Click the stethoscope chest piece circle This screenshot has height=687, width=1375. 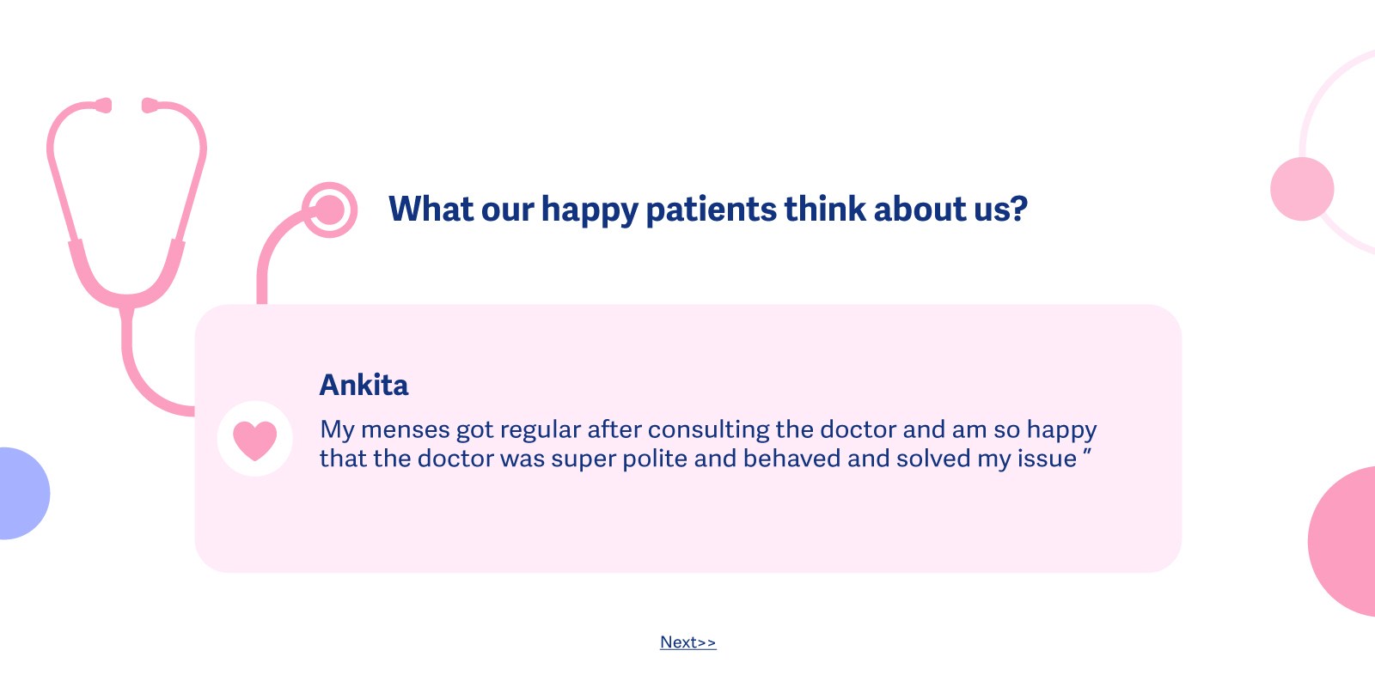coord(329,210)
